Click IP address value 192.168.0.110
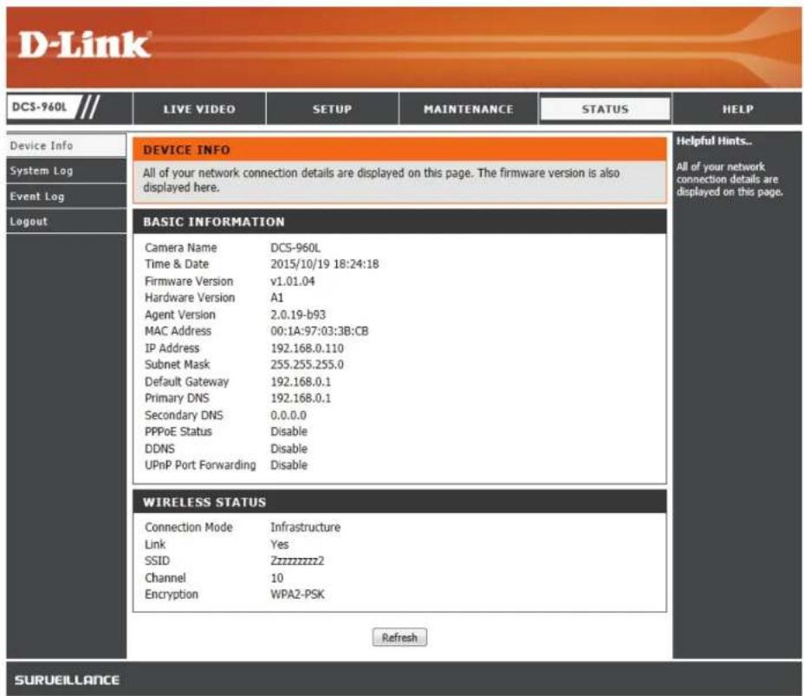The width and height of the screenshot is (804, 696). [308, 348]
